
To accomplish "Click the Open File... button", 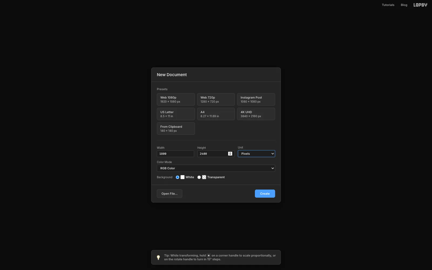I will [x=170, y=194].
